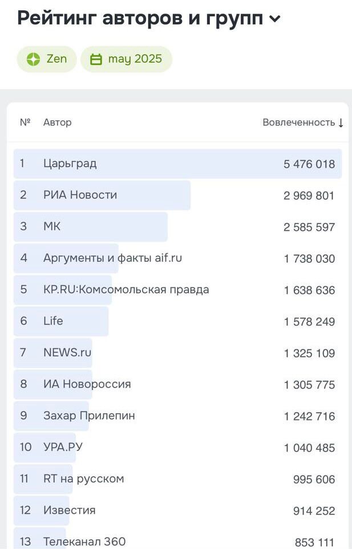Open the Царьград author row
The image size is (352, 549).
point(177,164)
